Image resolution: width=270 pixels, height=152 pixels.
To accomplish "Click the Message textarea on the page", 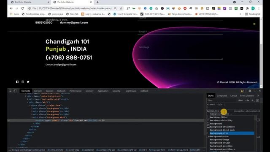I will [180, 52].
